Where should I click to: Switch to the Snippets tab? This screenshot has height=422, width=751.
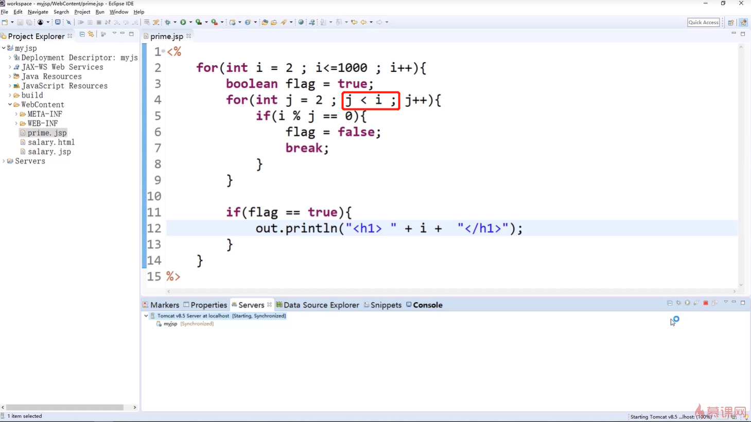click(382, 305)
